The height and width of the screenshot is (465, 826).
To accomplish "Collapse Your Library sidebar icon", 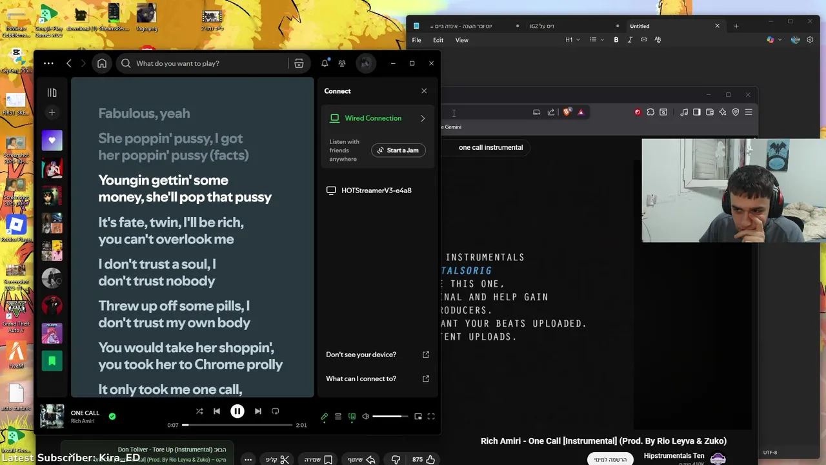I will click(52, 93).
